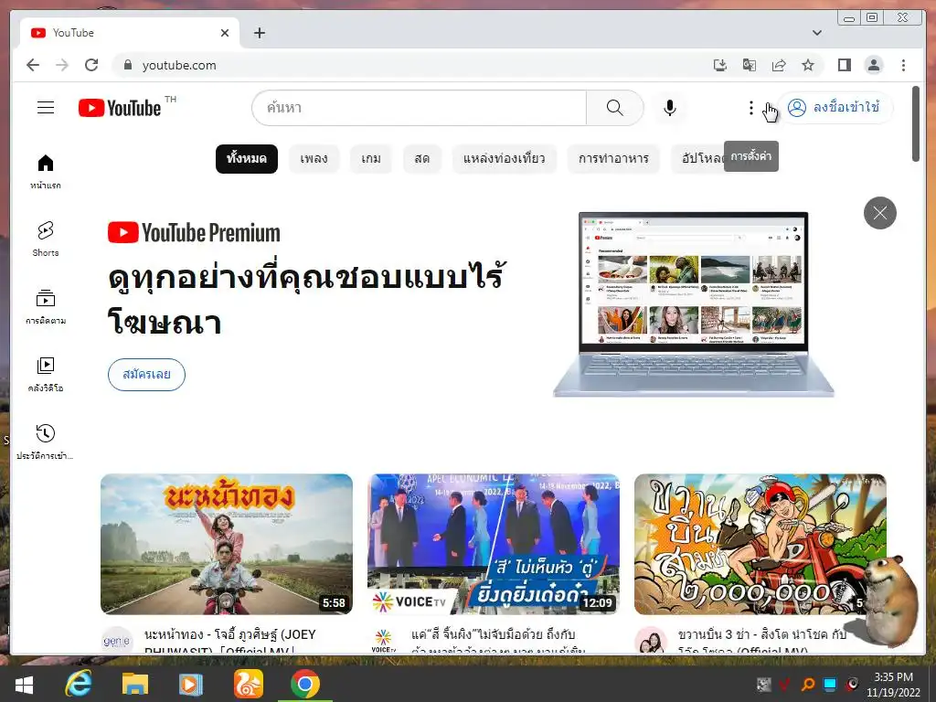Image resolution: width=936 pixels, height=702 pixels.
Task: Open the Chrome profile avatar
Action: click(874, 65)
